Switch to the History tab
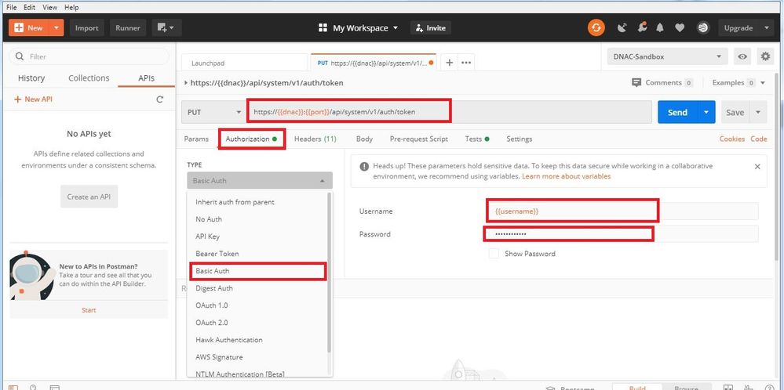Screen dimensions: 784x390 31,78
